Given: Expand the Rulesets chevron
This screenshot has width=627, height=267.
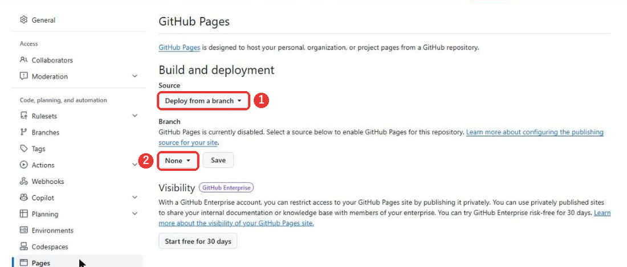Looking at the screenshot, I should coord(135,116).
